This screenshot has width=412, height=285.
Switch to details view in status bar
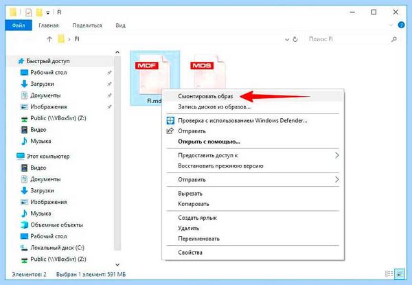tap(389, 274)
